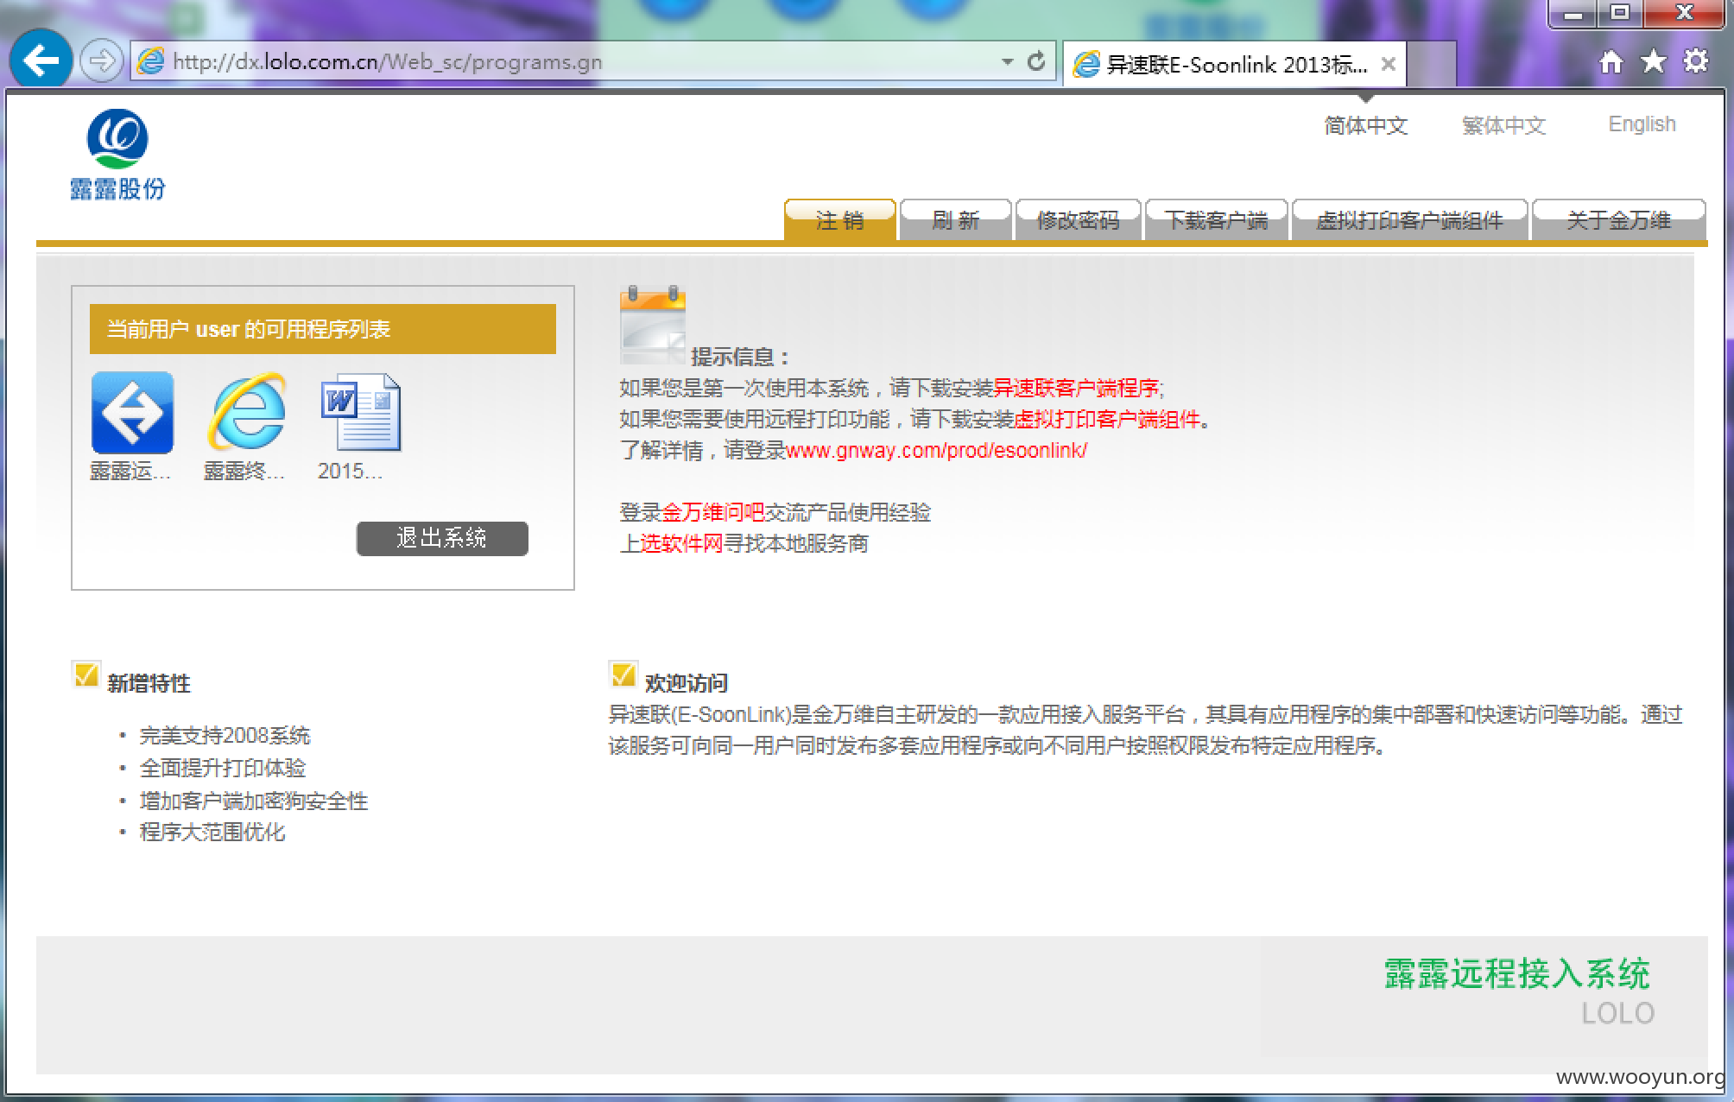
Task: Click the 注销 tab
Action: tap(839, 220)
